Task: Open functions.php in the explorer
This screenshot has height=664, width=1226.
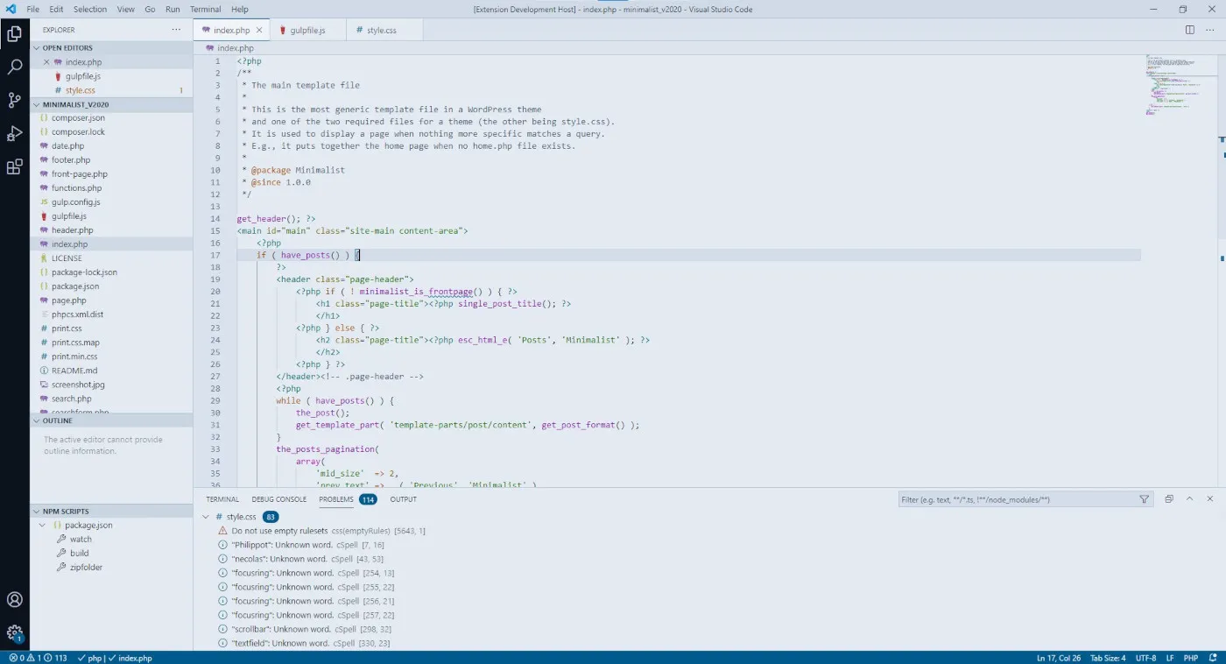Action: [x=76, y=188]
